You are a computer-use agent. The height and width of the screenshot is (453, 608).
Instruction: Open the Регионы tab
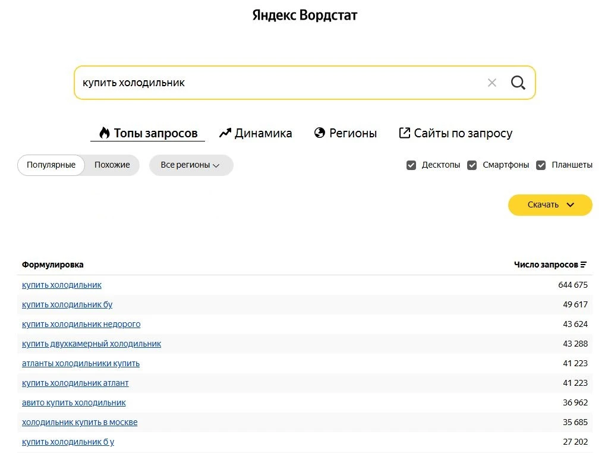tap(345, 133)
